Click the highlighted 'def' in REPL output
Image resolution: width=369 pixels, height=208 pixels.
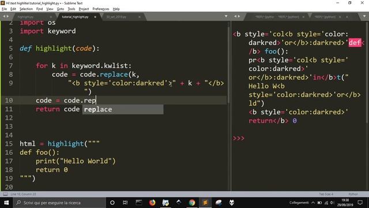[x=355, y=43]
